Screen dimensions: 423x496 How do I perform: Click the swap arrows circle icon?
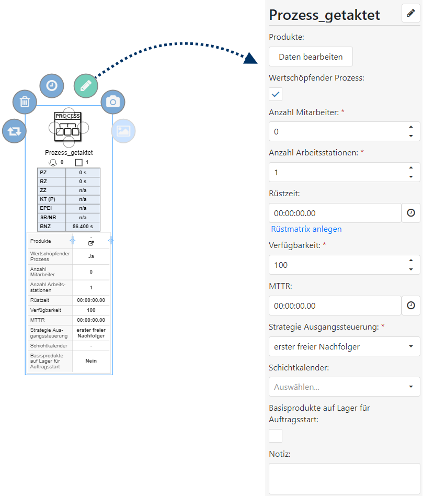pyautogui.click(x=14, y=131)
